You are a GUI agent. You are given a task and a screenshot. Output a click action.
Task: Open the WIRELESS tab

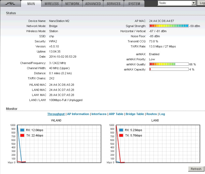point(52,4)
